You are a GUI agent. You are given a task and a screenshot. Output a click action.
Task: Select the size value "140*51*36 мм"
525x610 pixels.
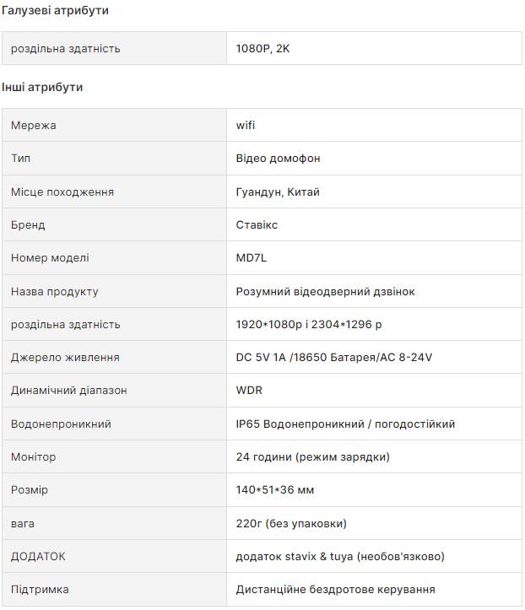[x=275, y=490]
